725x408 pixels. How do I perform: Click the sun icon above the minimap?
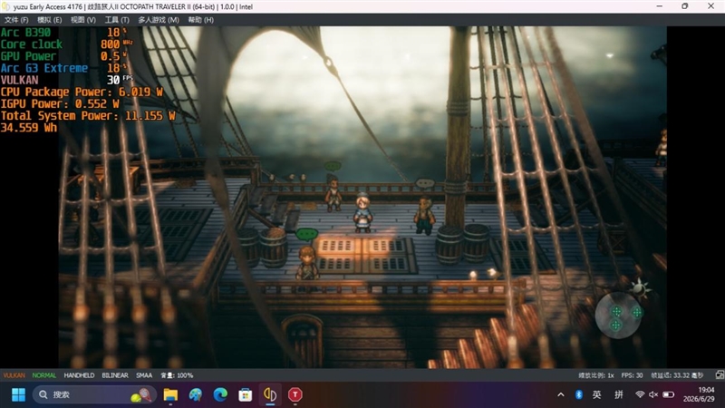click(641, 288)
